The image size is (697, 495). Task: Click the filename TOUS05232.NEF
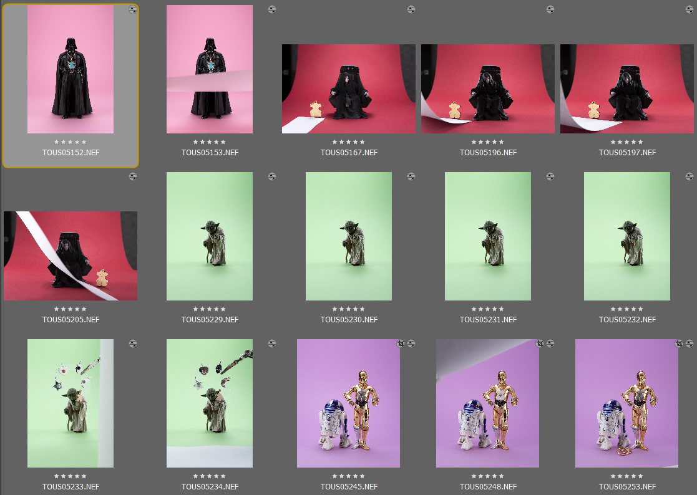[627, 319]
